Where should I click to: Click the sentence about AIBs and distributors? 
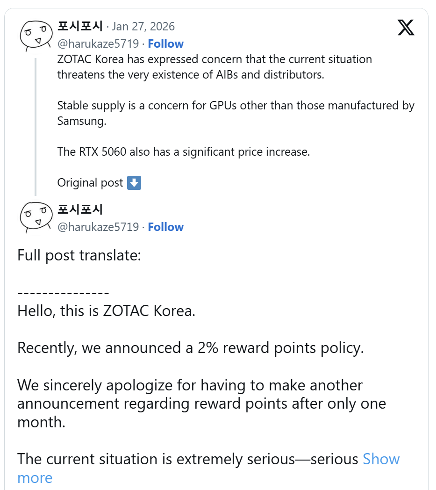[x=214, y=67]
